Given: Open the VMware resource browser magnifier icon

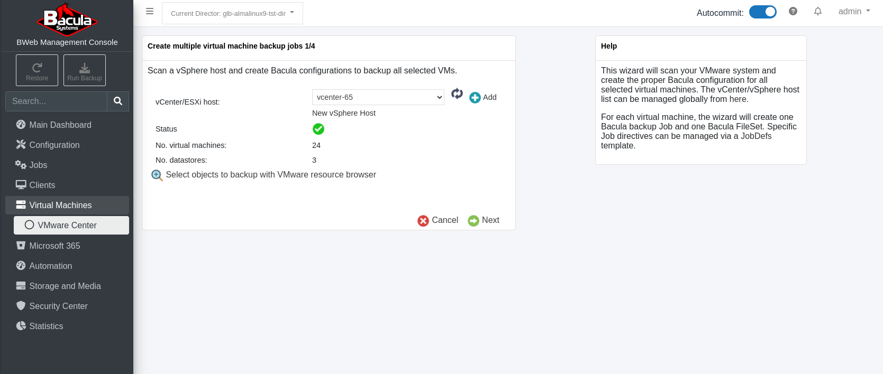Looking at the screenshot, I should click(x=157, y=175).
